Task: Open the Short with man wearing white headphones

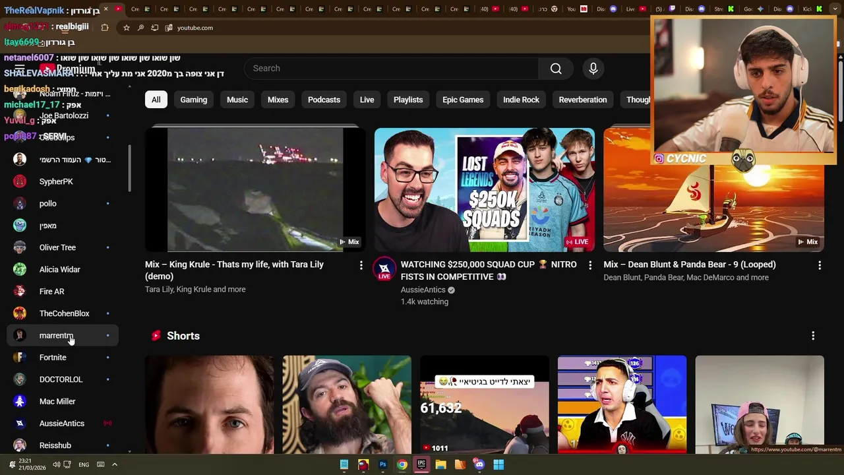Action: pyautogui.click(x=622, y=405)
